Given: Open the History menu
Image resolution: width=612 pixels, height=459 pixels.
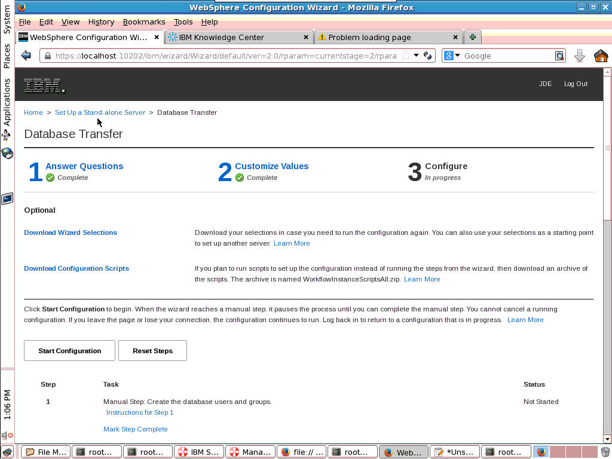Looking at the screenshot, I should [101, 22].
